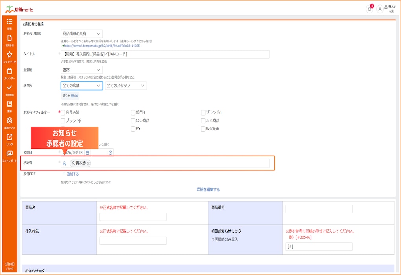This screenshot has width=401, height=275.
Task: Select 定期報告 in the sidebar menu
Action: pyautogui.click(x=9, y=90)
